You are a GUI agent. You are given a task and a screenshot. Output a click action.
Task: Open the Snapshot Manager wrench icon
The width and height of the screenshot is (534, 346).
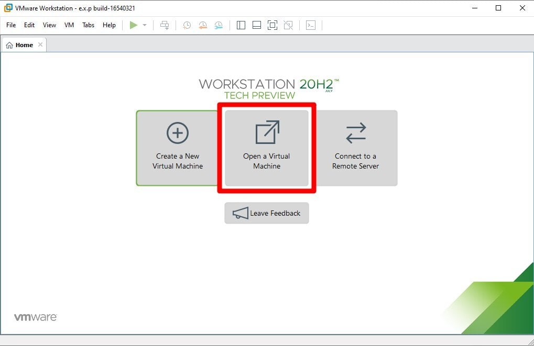coord(219,25)
